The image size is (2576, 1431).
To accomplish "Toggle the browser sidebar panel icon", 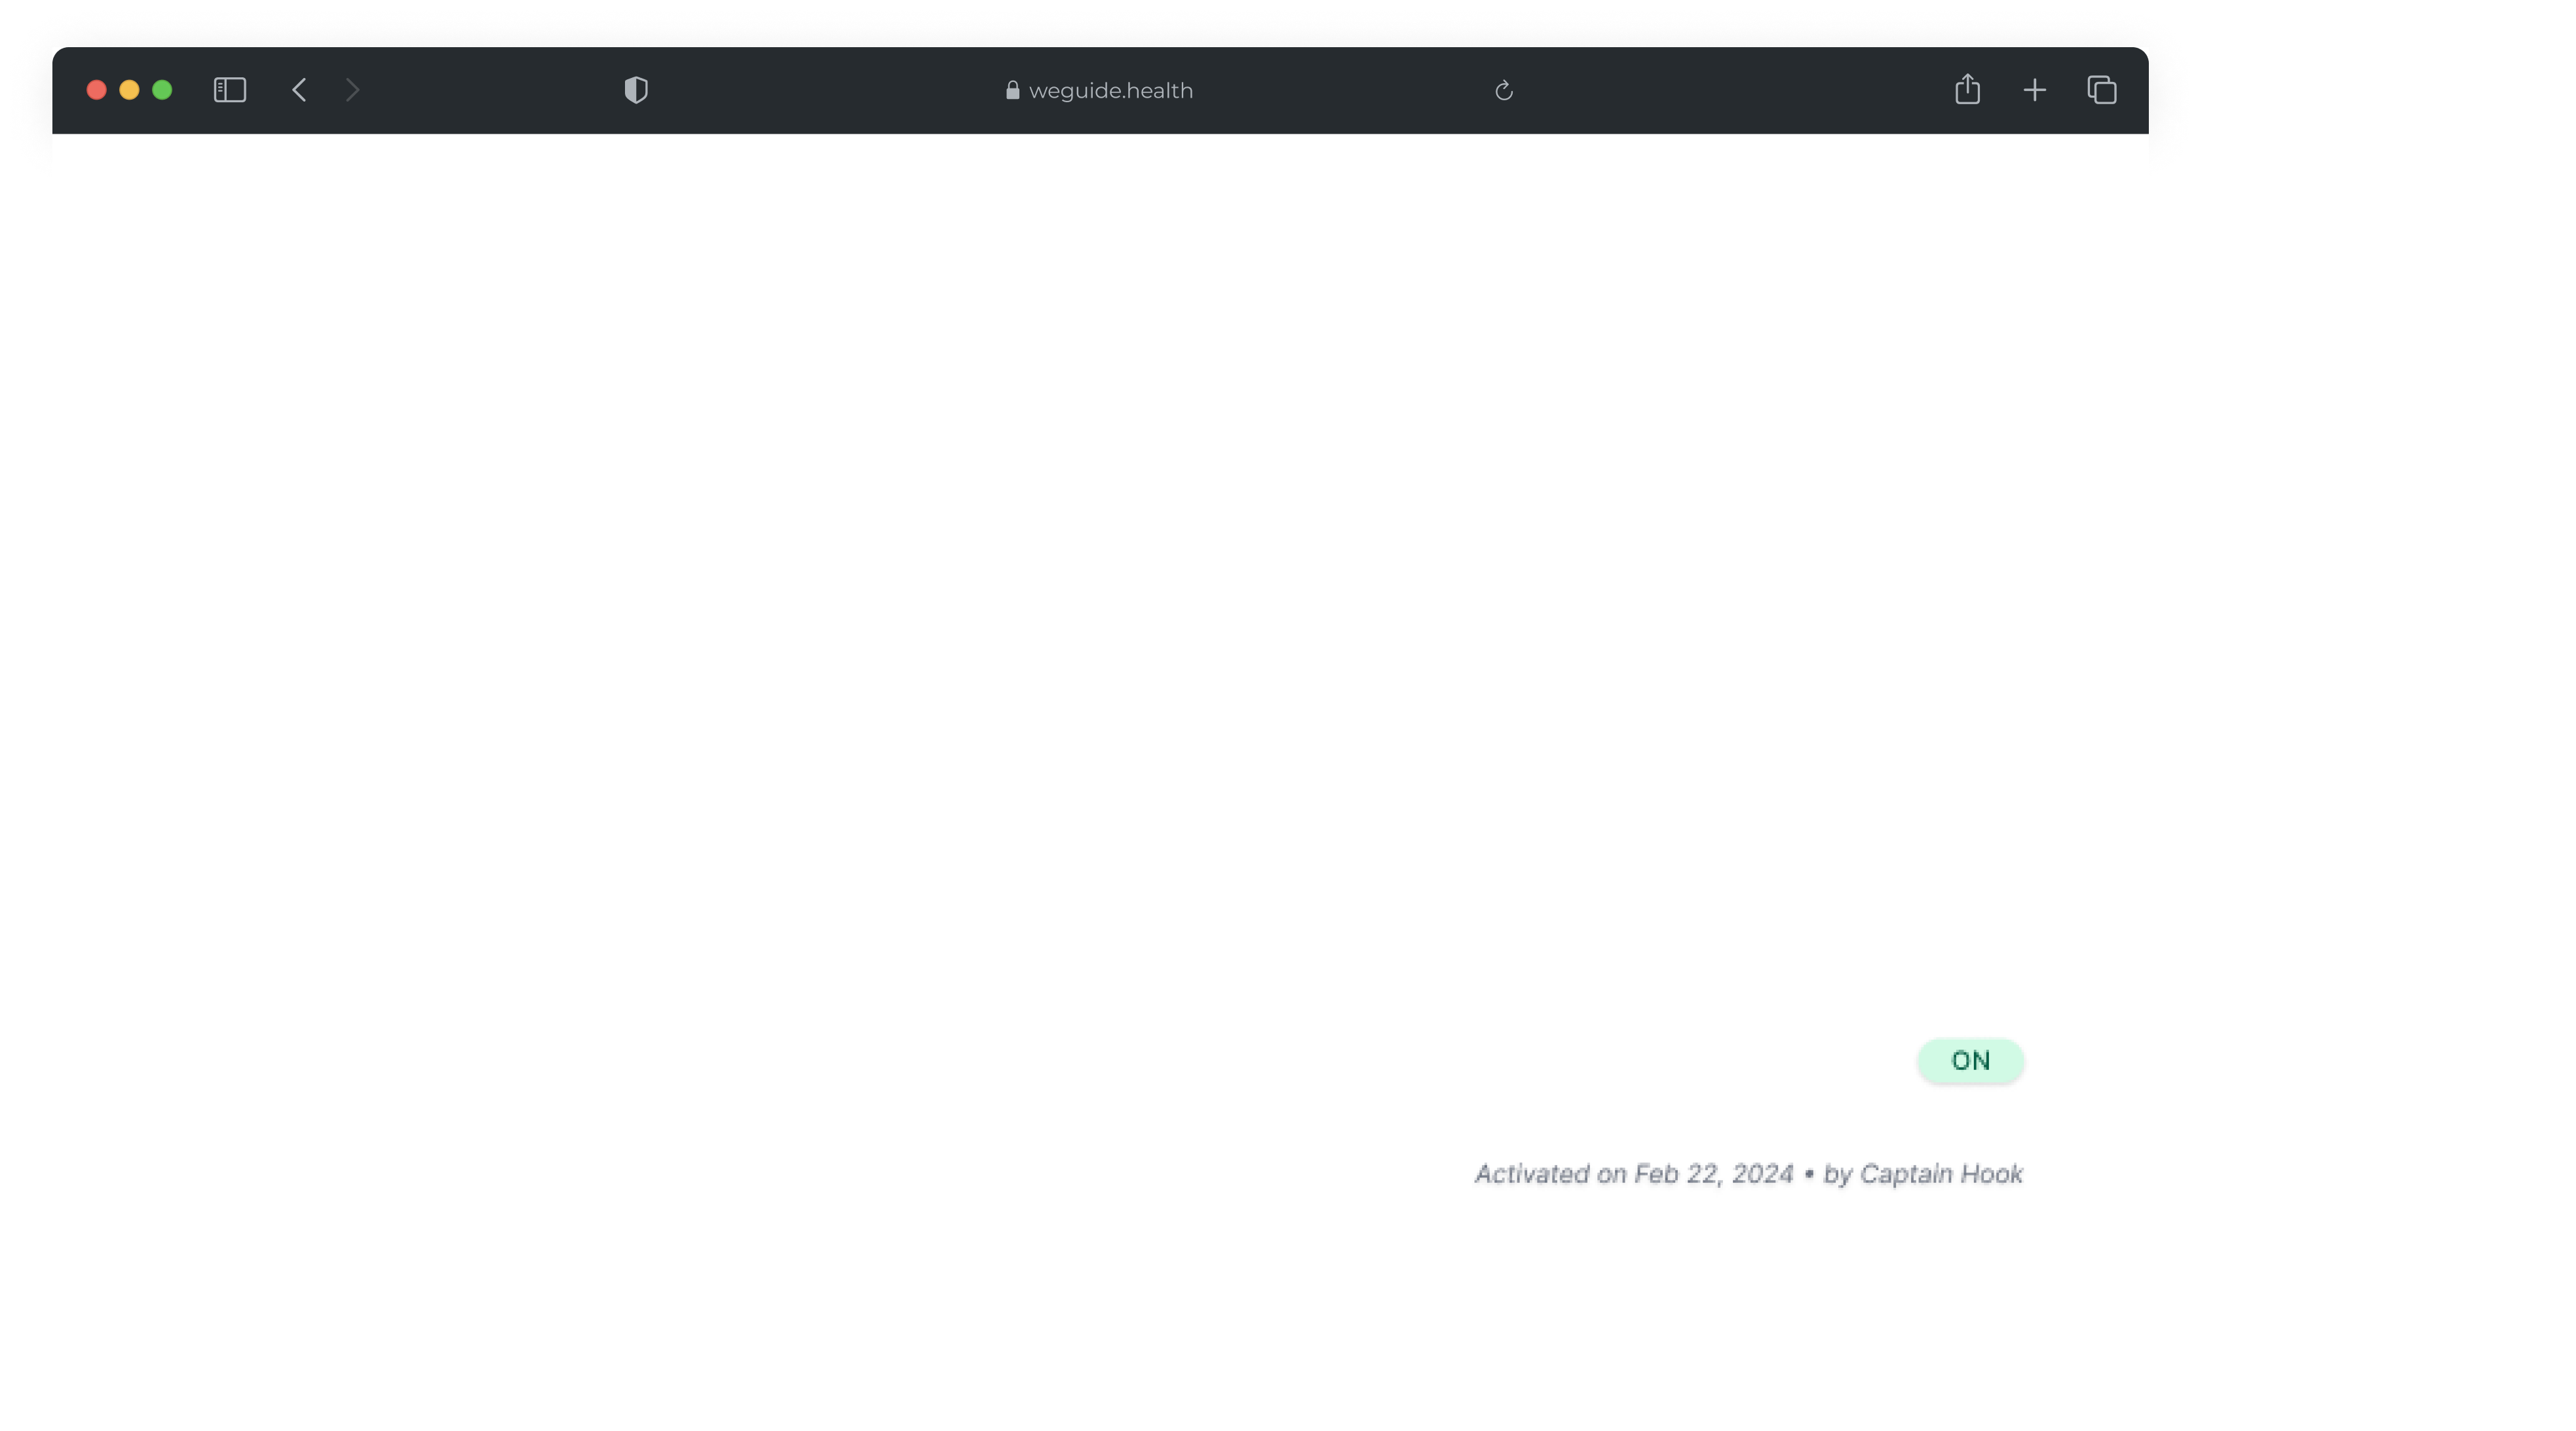I will (x=229, y=90).
